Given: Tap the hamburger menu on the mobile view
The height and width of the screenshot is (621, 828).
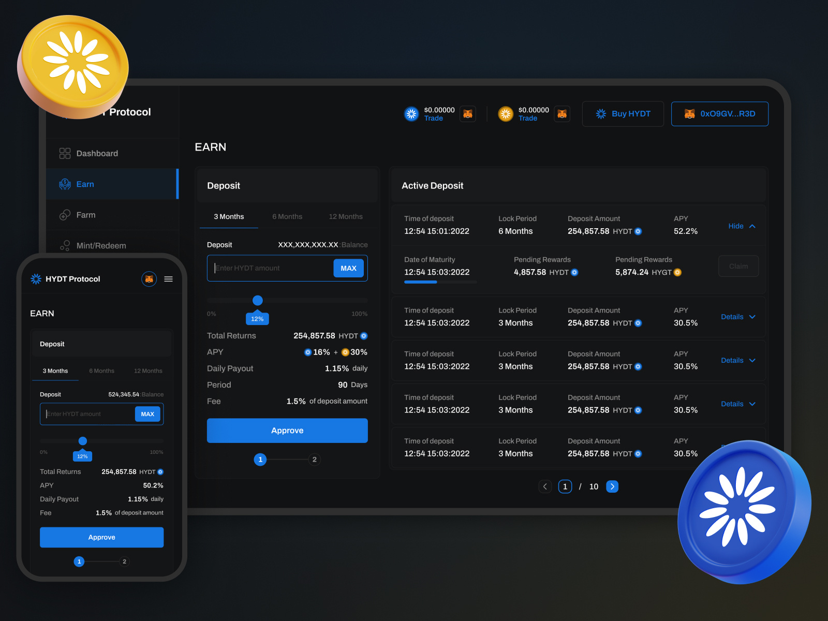Looking at the screenshot, I should click(x=168, y=279).
